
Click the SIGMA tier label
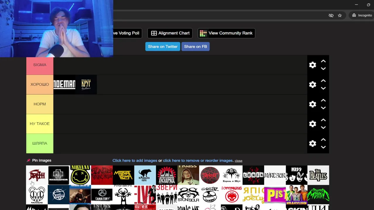[40, 65]
